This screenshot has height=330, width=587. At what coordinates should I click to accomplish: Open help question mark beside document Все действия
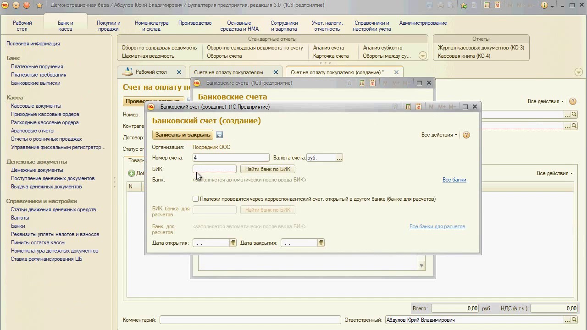tap(572, 101)
